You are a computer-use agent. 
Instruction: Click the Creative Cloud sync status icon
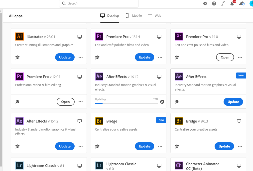click(241, 3)
